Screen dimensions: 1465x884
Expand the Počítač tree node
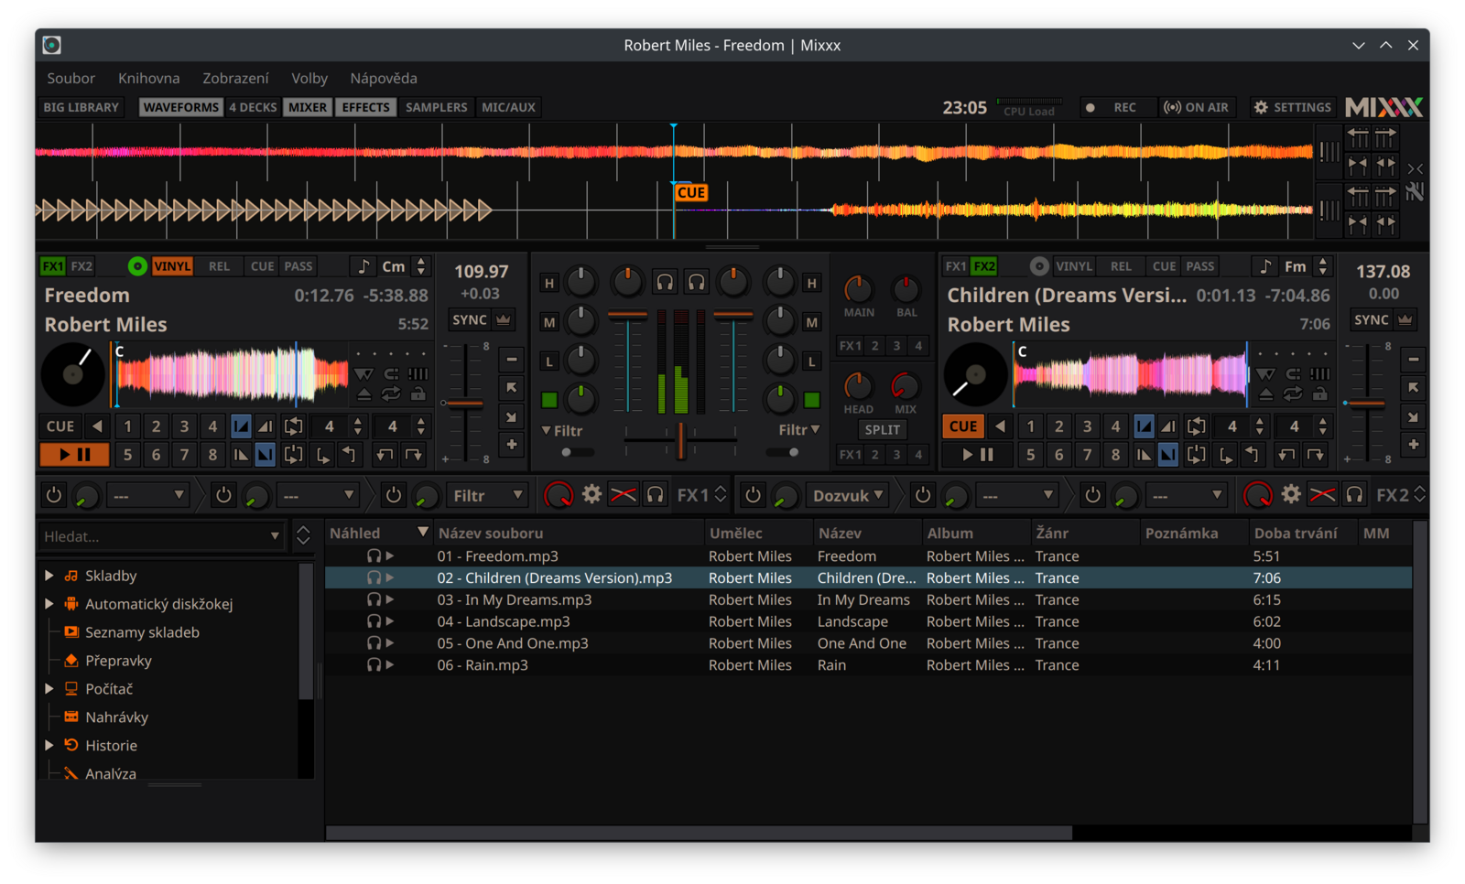[49, 689]
